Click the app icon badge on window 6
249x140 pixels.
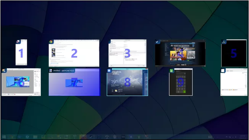pos(4,71)
